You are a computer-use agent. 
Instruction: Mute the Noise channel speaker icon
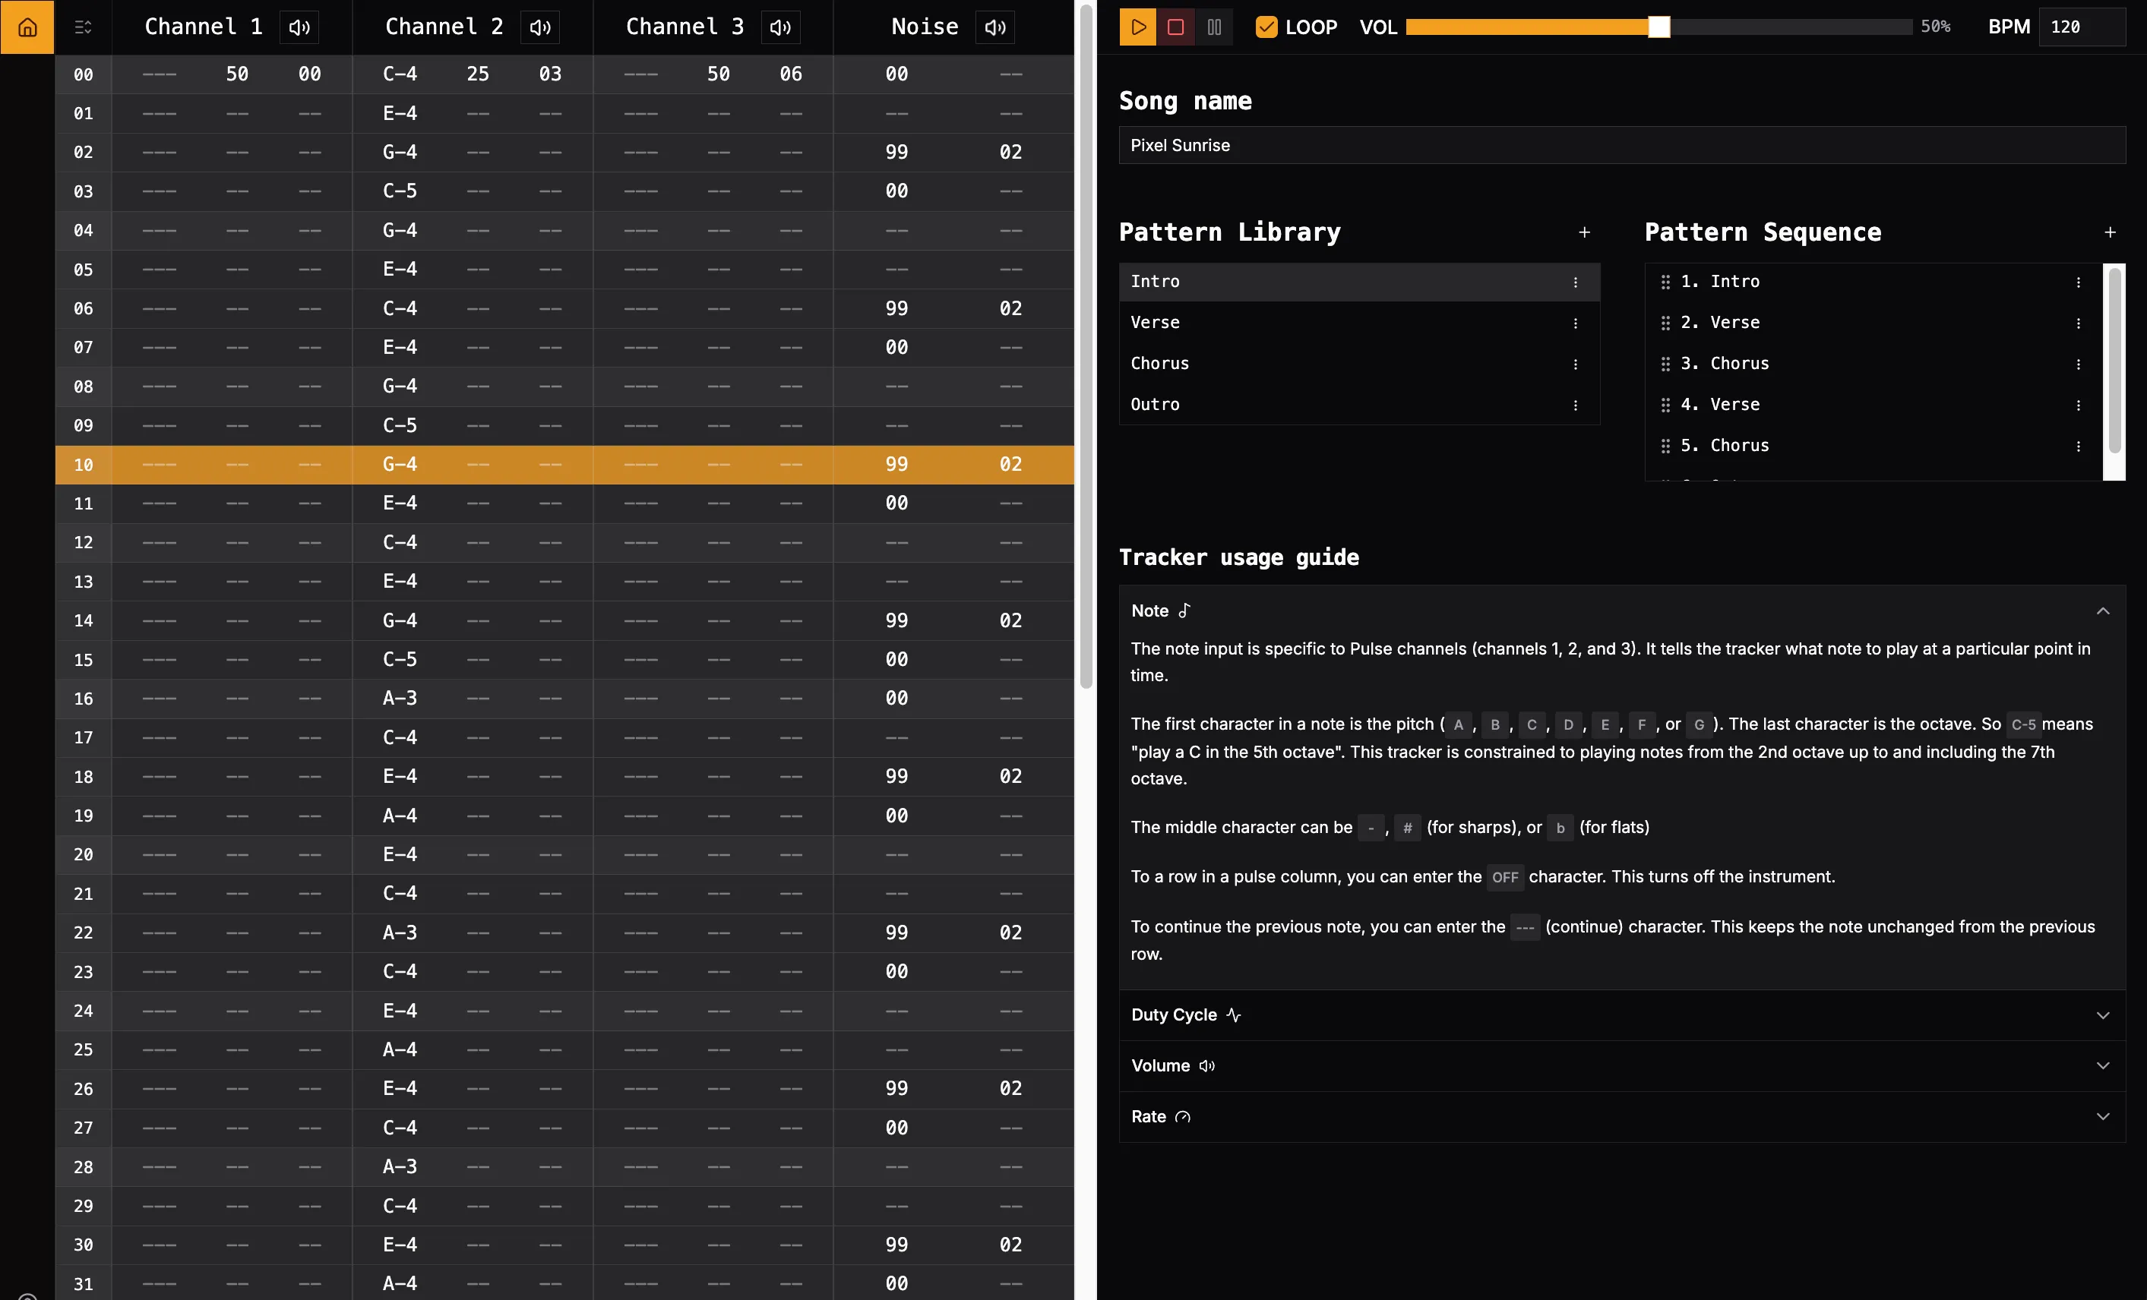(995, 27)
